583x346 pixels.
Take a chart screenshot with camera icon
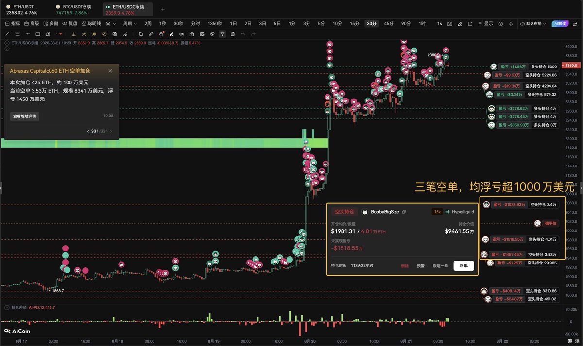(450, 23)
